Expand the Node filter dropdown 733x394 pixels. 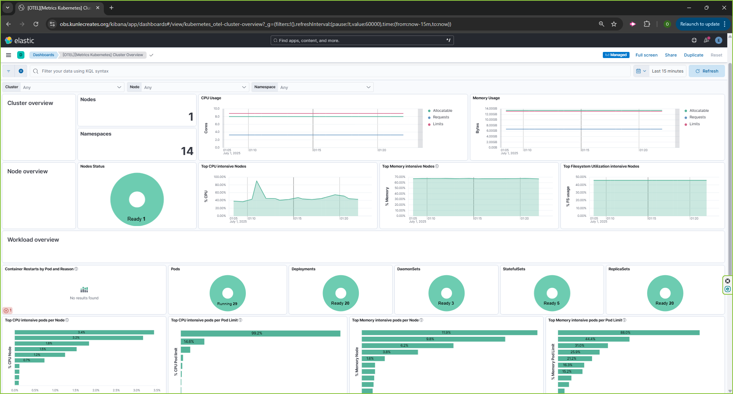[195, 87]
